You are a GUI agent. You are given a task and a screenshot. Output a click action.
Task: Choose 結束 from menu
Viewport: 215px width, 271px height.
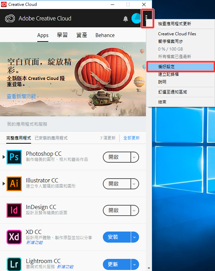(180, 102)
